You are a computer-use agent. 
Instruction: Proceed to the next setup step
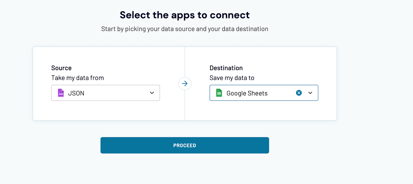[185, 145]
